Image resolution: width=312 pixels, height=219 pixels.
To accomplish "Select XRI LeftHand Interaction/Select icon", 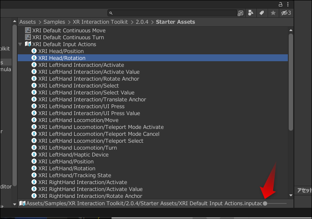I will point(34,85).
